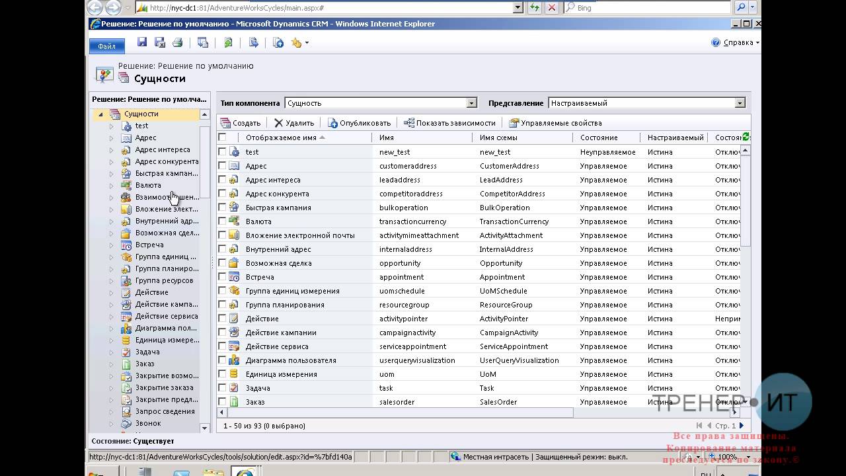Screen dimensions: 846x476
Task: Click the Publish all customizations toolbar icon
Action: [x=278, y=42]
